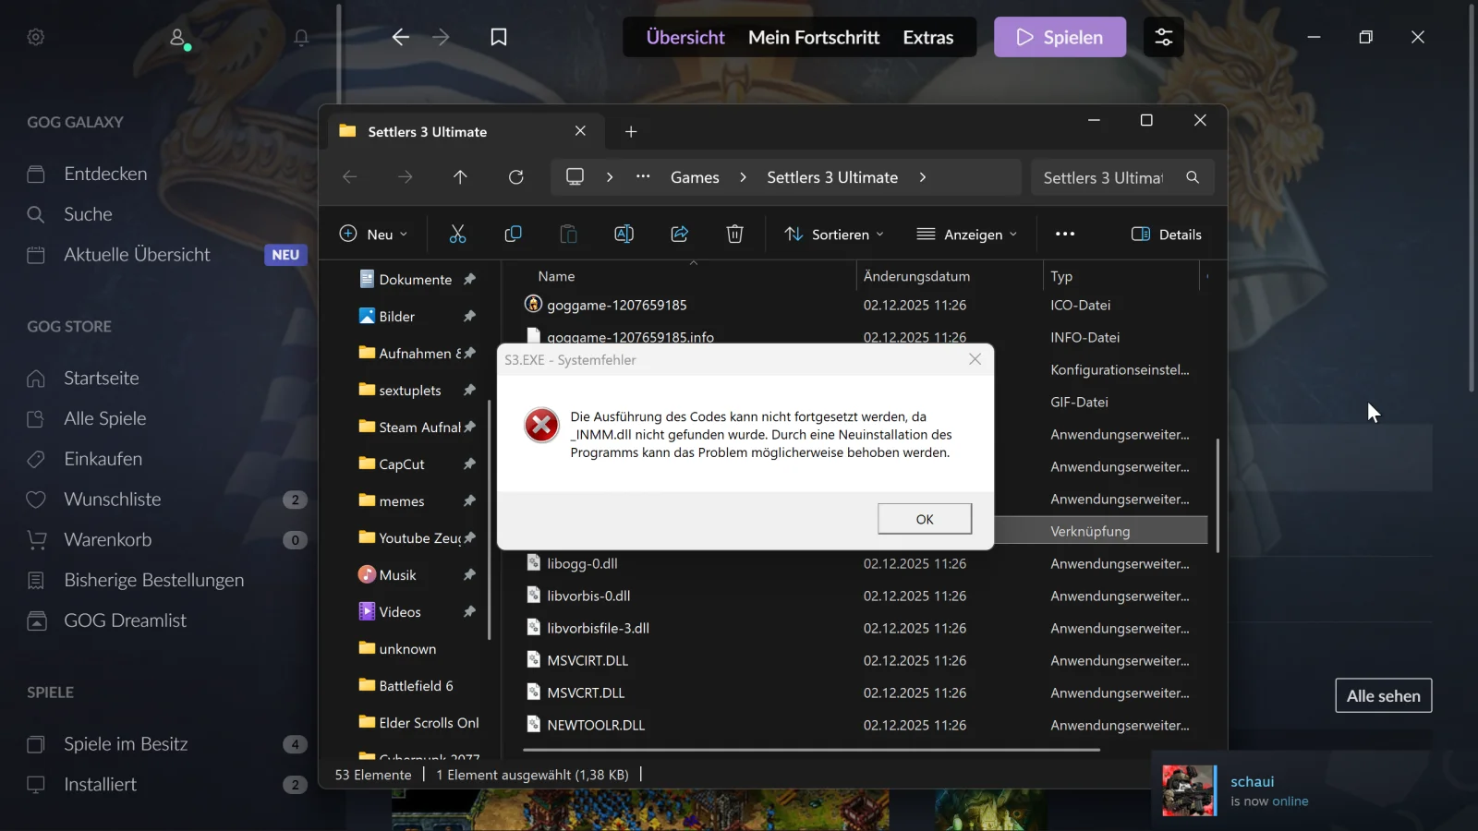Switch to the Mein Fortschritt tab
This screenshot has width=1478, height=831.
(x=814, y=37)
